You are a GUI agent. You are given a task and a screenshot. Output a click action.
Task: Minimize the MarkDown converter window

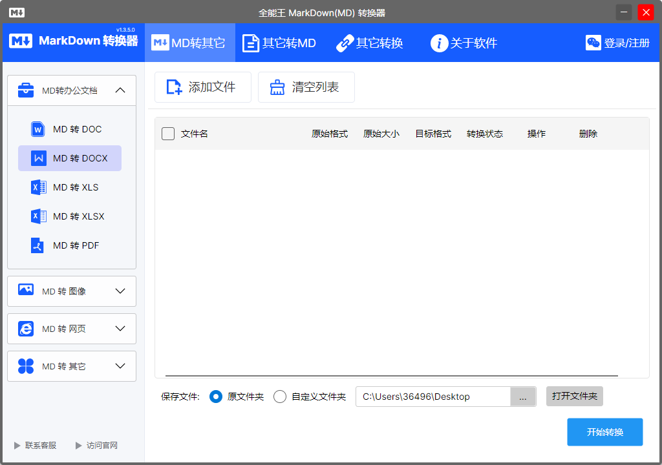click(624, 13)
